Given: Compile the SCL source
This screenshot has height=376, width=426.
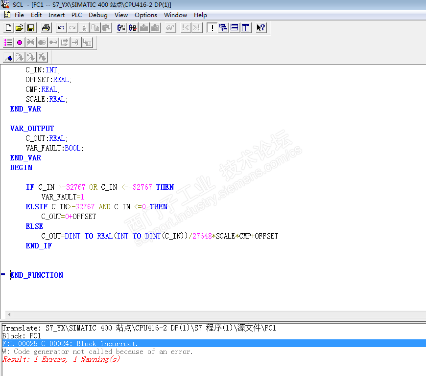Looking at the screenshot, I should [x=121, y=28].
